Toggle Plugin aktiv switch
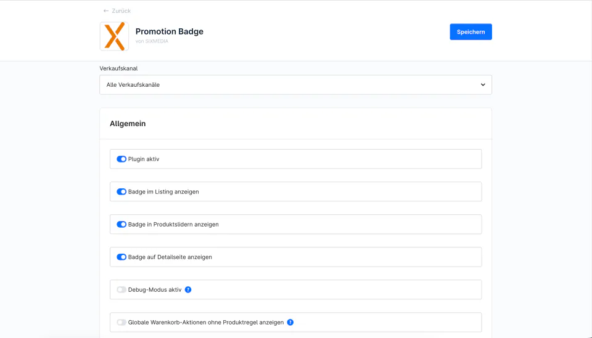The width and height of the screenshot is (592, 338). point(121,159)
